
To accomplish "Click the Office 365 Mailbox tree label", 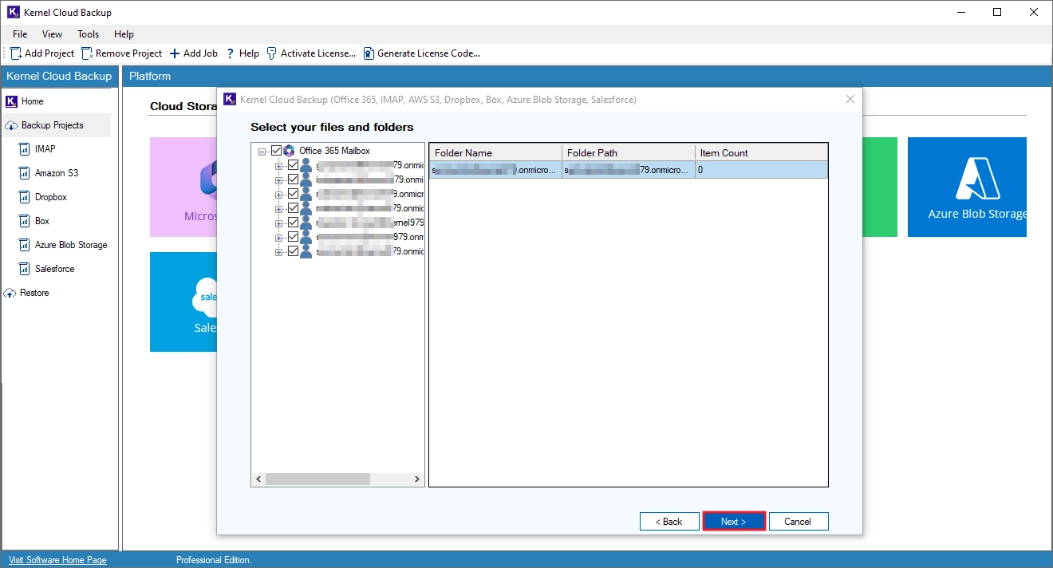I will point(334,151).
